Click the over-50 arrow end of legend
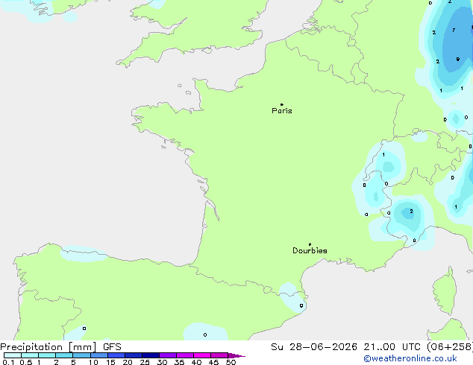The height and width of the screenshot is (365, 473). (x=236, y=355)
